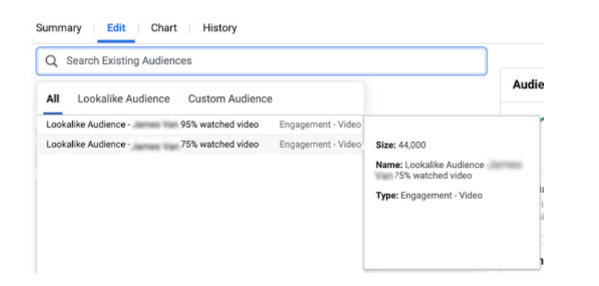Open the Summary tab

tap(59, 28)
